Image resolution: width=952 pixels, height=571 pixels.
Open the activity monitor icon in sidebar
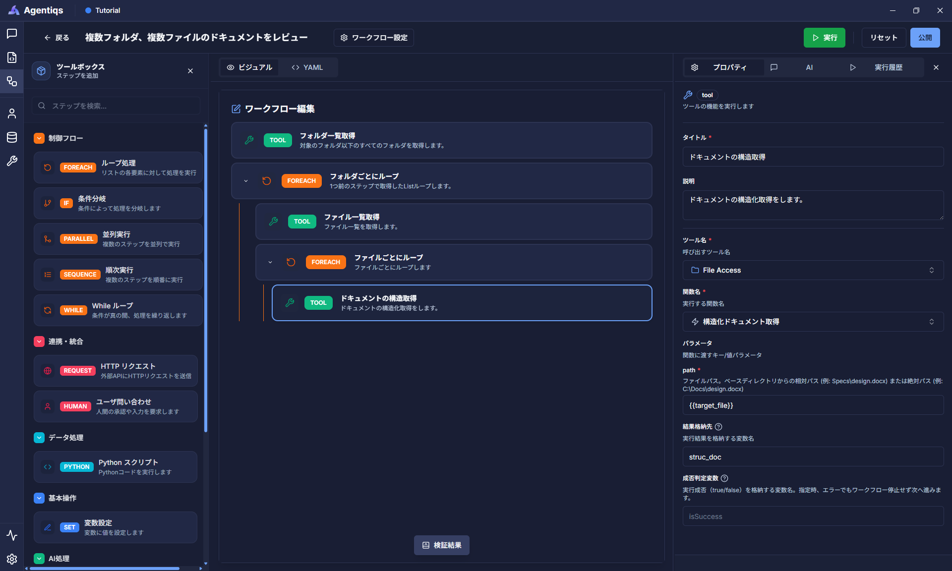pos(12,535)
